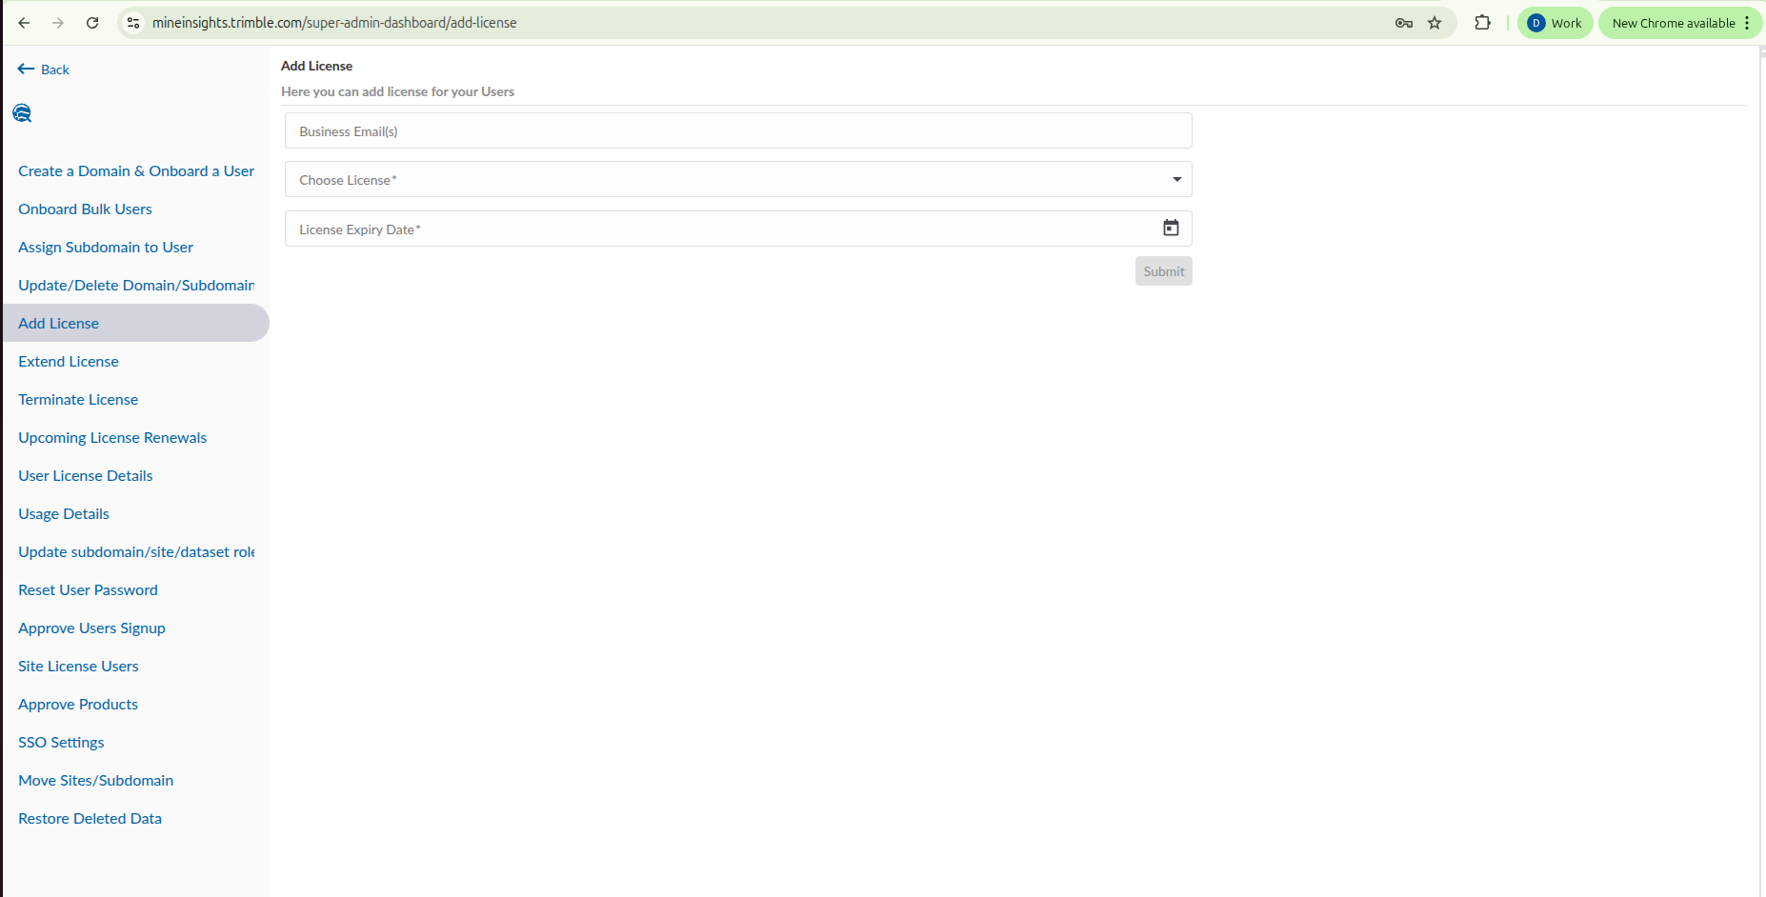Click the New Chrome available button
Screen dimensions: 1766x897
[1673, 23]
